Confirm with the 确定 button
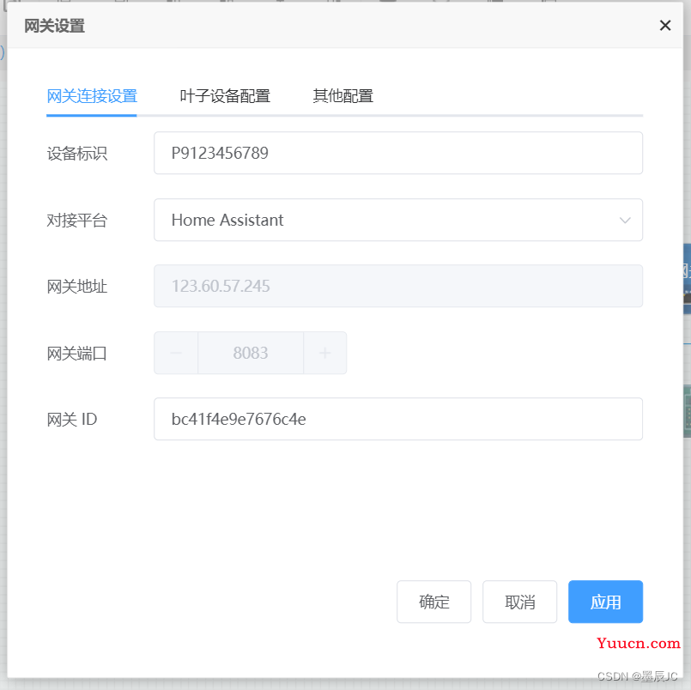 (x=433, y=602)
